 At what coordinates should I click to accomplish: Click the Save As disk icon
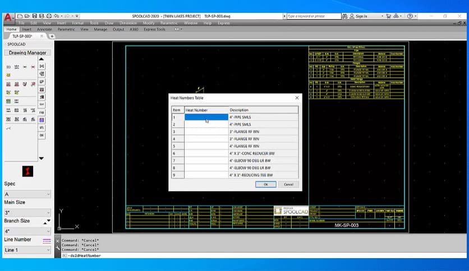(42, 16)
